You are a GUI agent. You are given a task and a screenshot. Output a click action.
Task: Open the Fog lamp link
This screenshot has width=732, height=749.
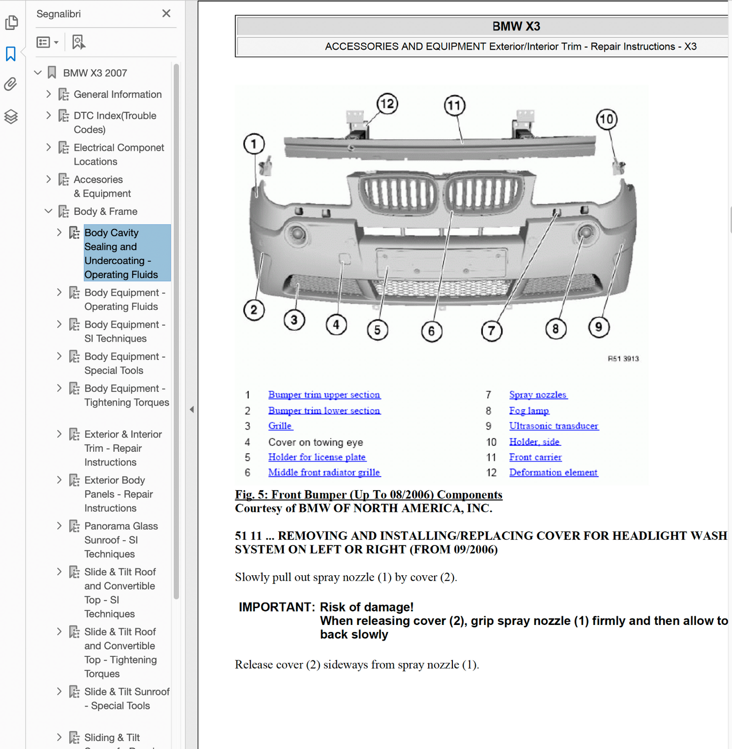click(x=529, y=411)
